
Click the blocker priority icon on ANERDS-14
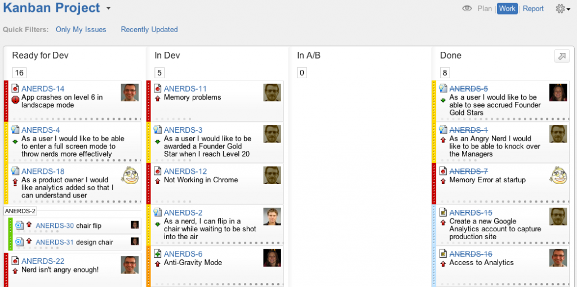(16, 99)
